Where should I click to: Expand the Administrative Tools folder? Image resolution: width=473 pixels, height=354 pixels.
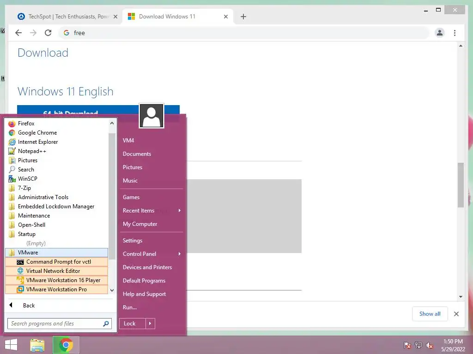[57, 197]
